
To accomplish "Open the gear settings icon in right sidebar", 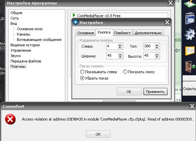I will (190, 34).
